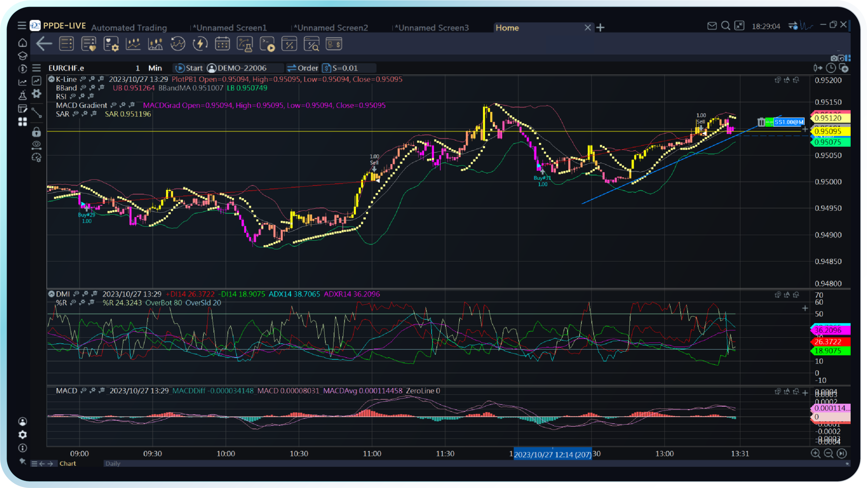
Task: Open the candlestick line chart toolbar icon
Action: [133, 44]
